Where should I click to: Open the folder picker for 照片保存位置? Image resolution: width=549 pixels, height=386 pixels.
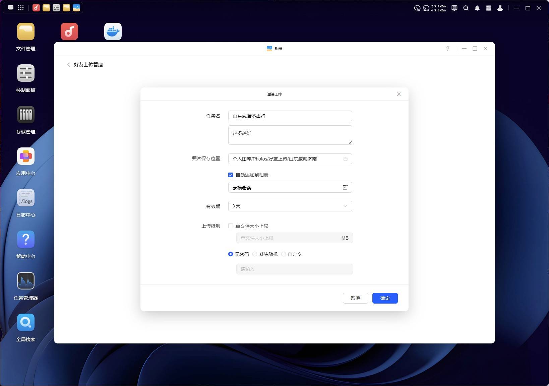pyautogui.click(x=346, y=159)
